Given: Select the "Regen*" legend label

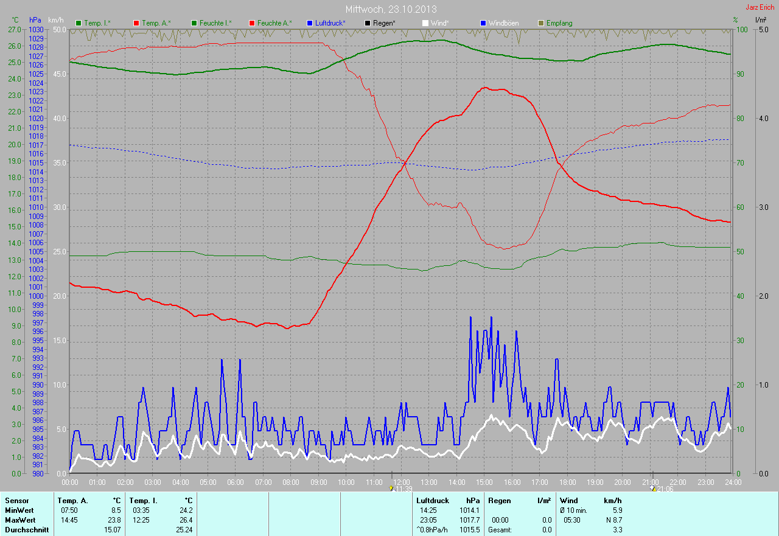Looking at the screenshot, I should 384,23.
